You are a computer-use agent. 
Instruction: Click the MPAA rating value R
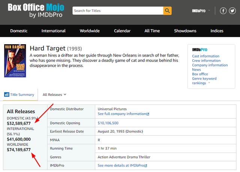[99, 140]
